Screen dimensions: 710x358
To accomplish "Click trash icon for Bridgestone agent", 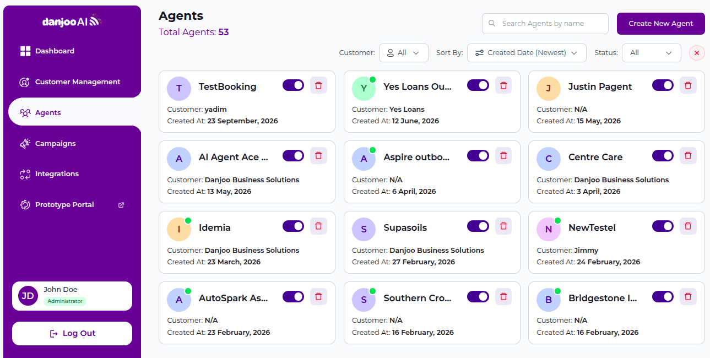I will click(688, 296).
